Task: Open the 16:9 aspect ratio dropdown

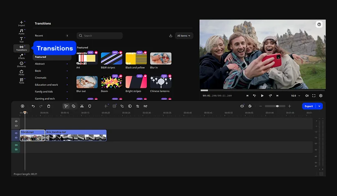Action: (295, 95)
